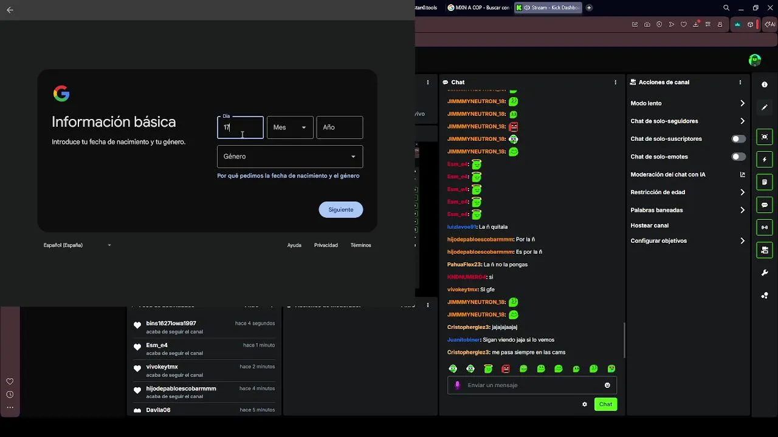Insert the halo angel emote
The height and width of the screenshot is (437, 778).
point(488,368)
